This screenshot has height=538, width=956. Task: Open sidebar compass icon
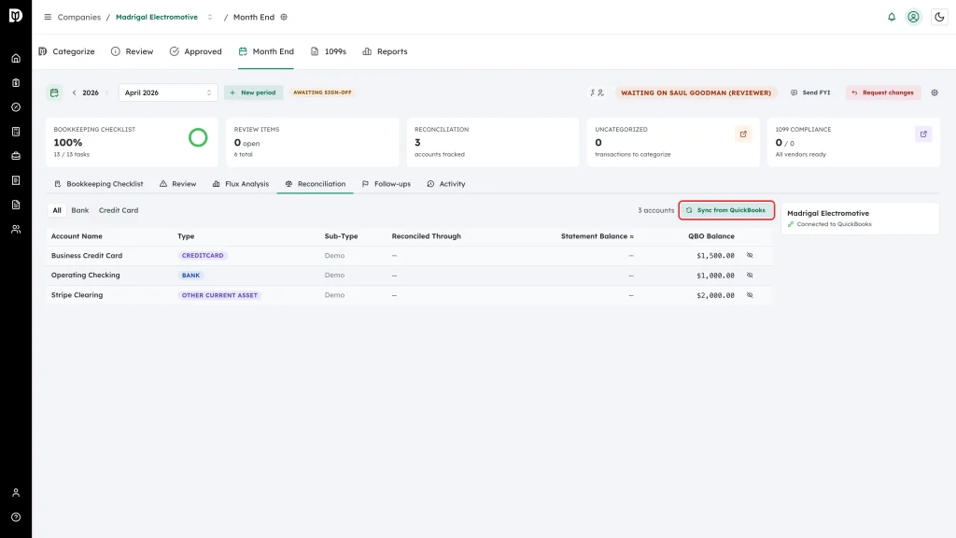pos(16,107)
